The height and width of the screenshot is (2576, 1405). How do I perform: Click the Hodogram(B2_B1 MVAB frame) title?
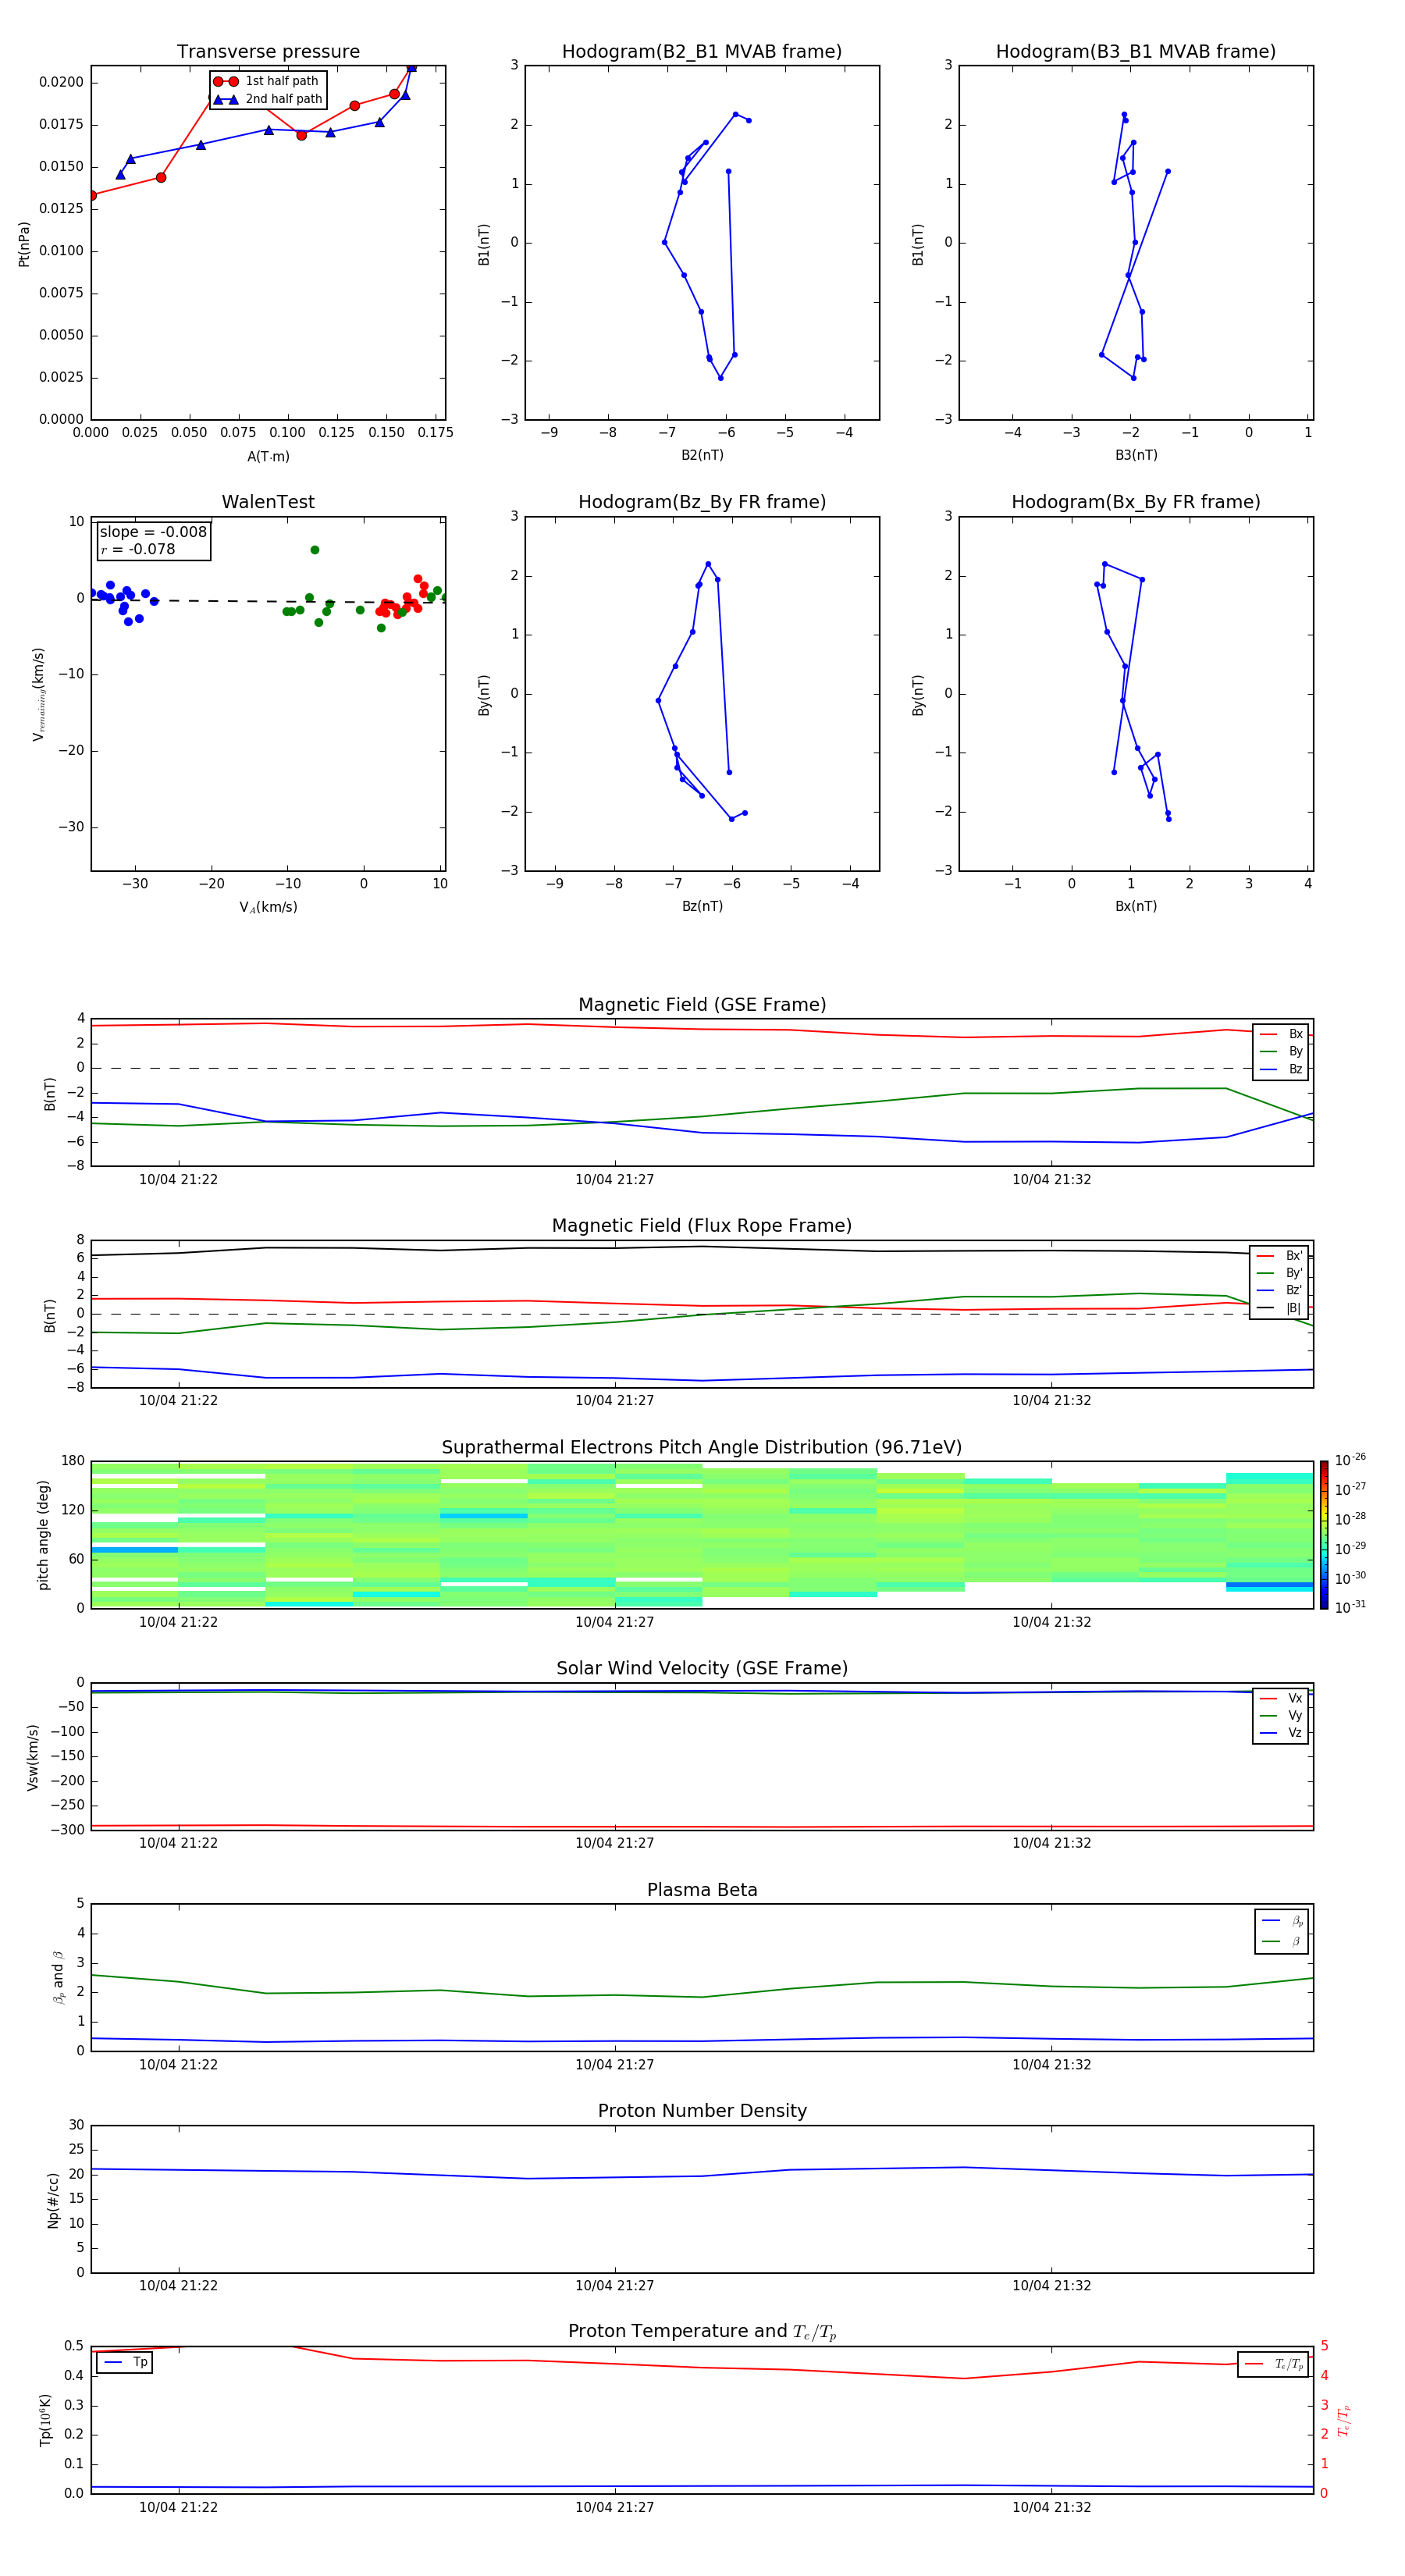701,52
